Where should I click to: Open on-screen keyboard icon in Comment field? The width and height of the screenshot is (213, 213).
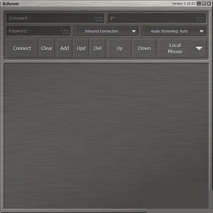(x=99, y=19)
